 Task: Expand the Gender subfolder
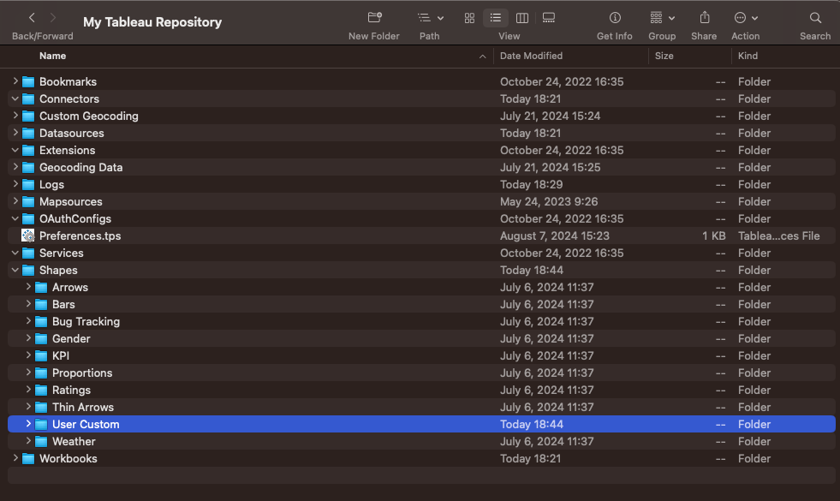[28, 338]
